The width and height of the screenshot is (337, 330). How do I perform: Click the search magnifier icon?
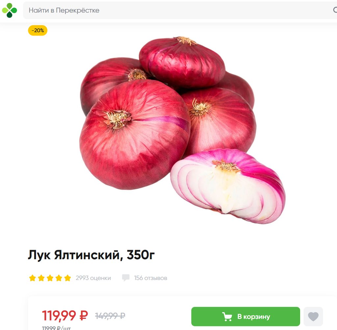click(x=335, y=10)
